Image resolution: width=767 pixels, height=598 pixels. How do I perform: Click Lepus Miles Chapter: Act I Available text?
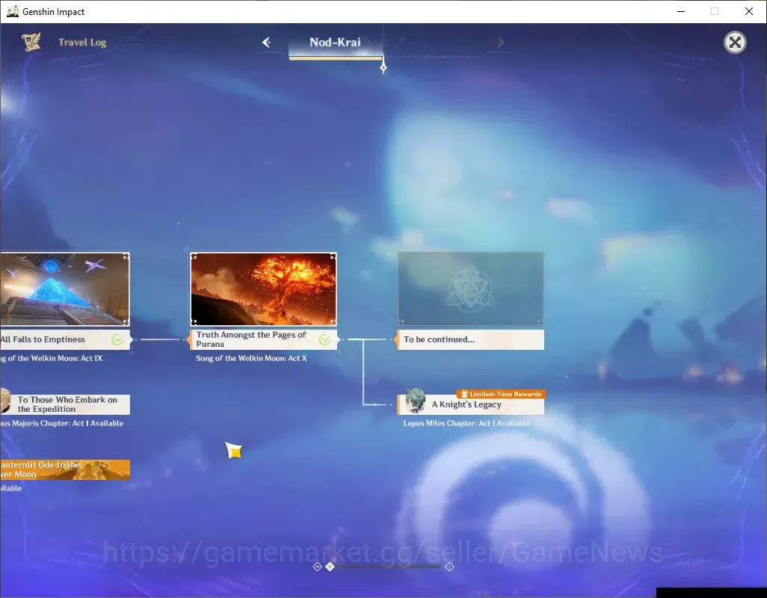(466, 423)
